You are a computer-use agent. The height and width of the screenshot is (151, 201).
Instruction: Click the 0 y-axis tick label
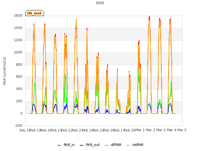(22, 113)
